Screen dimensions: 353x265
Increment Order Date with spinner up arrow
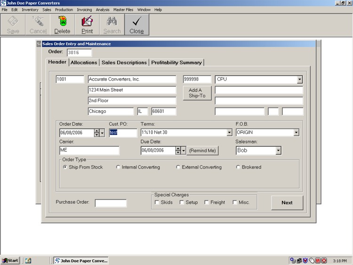(x=97, y=131)
